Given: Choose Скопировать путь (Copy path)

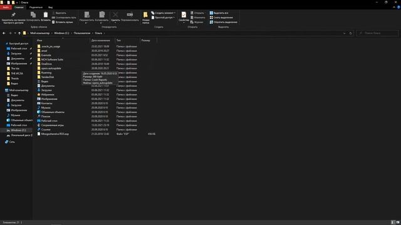Looking at the screenshot, I should pyautogui.click(x=64, y=17).
